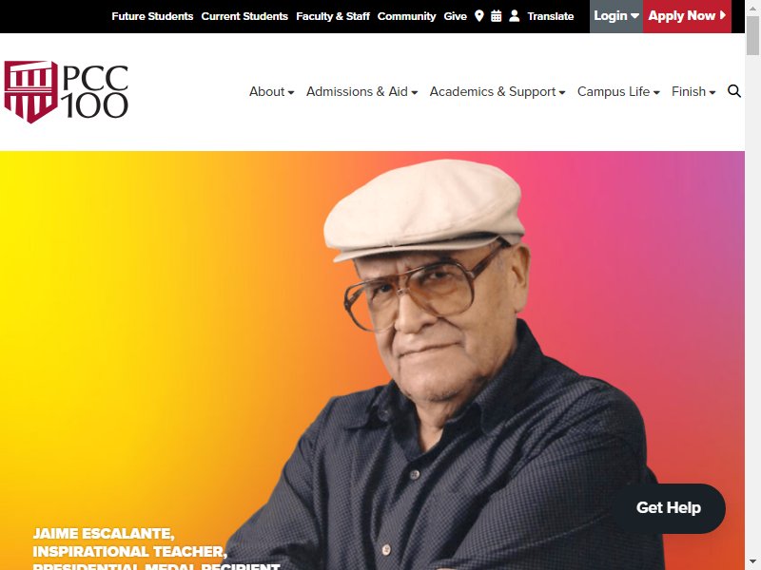
Task: Expand the Finish menu
Action: pos(693,91)
